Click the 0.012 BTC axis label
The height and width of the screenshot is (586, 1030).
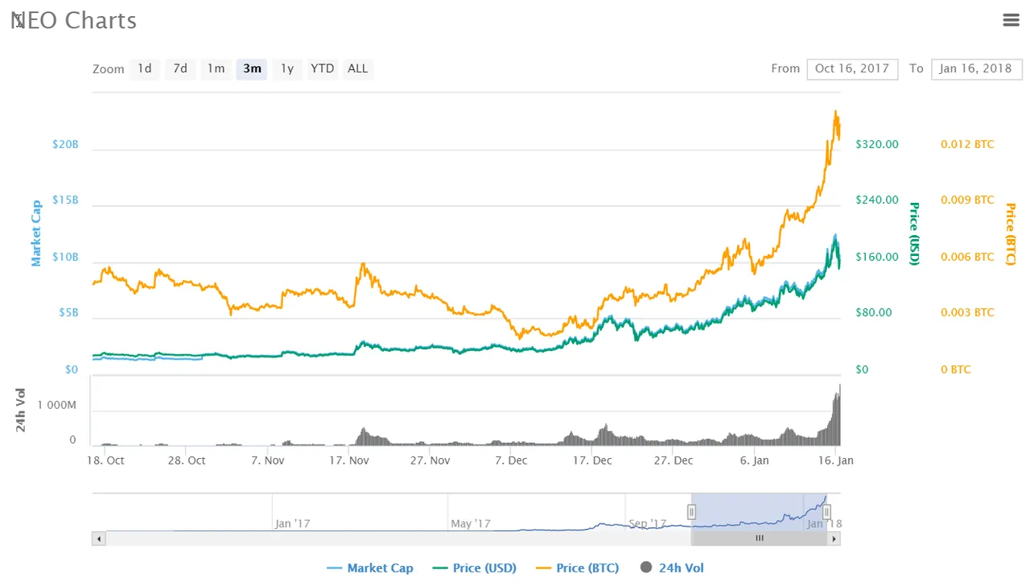967,145
